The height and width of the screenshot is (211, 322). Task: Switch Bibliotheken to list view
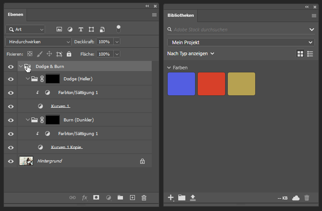click(310, 53)
